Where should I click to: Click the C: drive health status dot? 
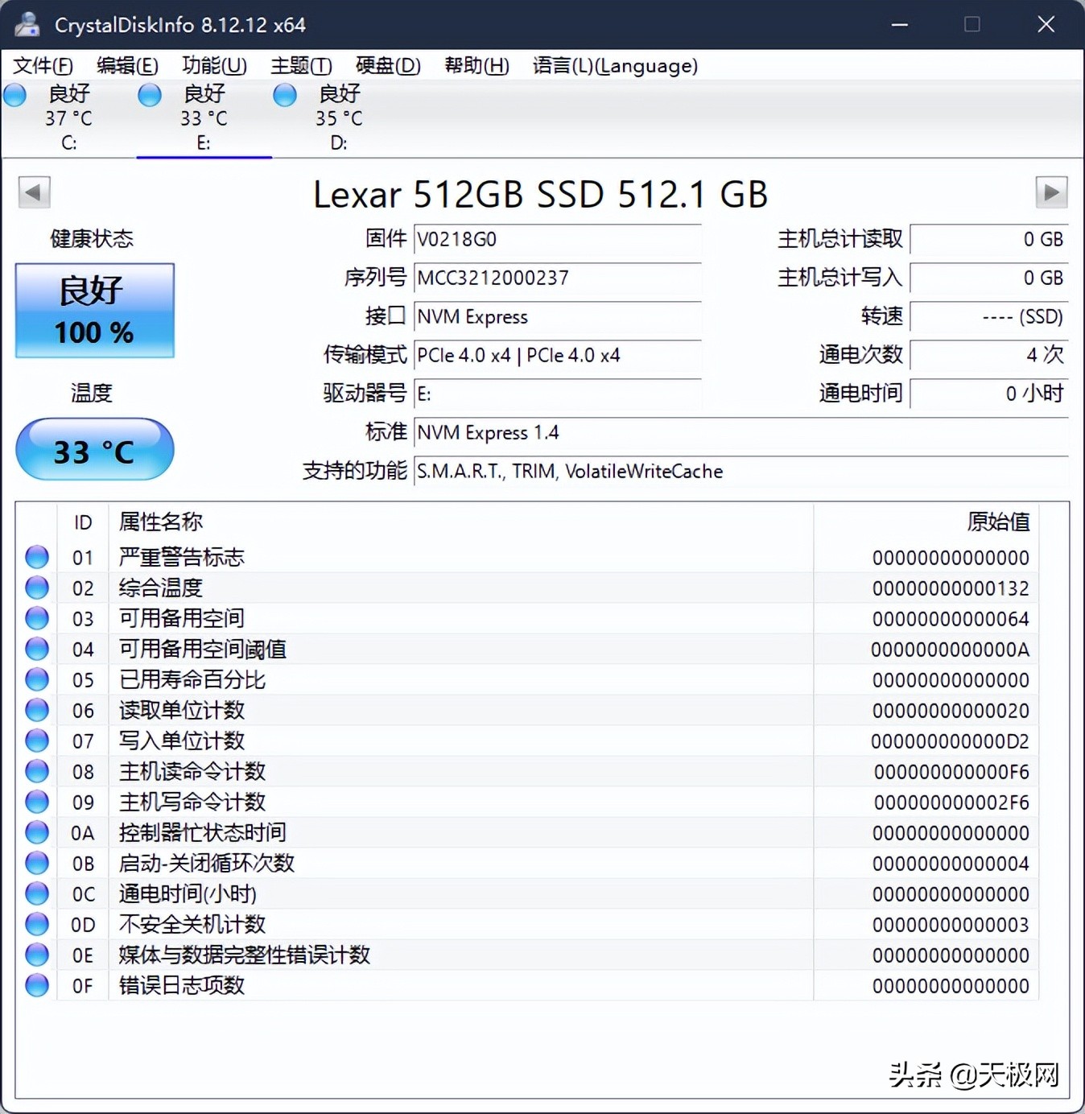pos(14,94)
